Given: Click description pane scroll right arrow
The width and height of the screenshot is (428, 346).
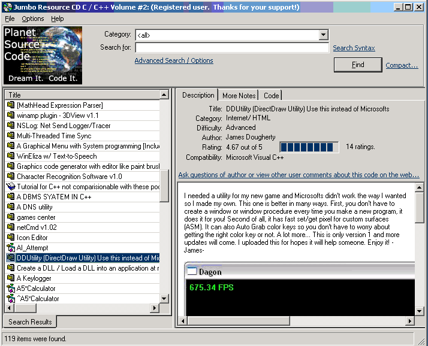Looking at the screenshot, I should tap(409, 321).
